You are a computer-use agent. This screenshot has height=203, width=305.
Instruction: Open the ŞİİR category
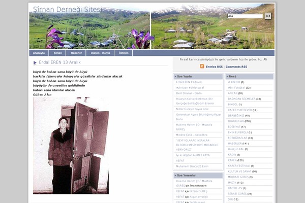(x=230, y=199)
